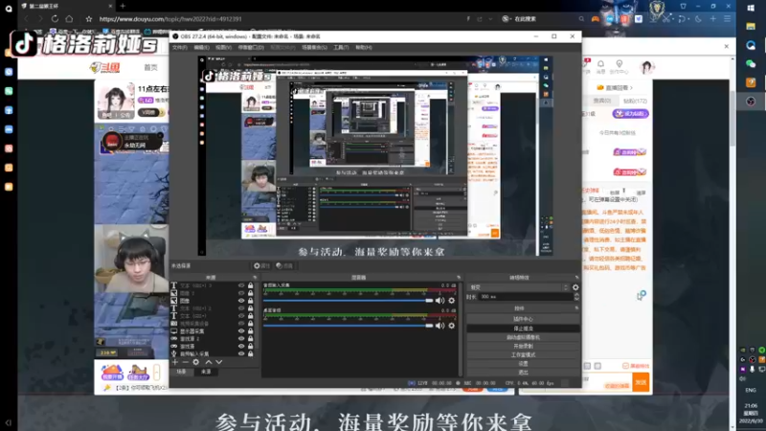
Task: Click the OBS icon in the Windows taskbar
Action: tap(751, 102)
